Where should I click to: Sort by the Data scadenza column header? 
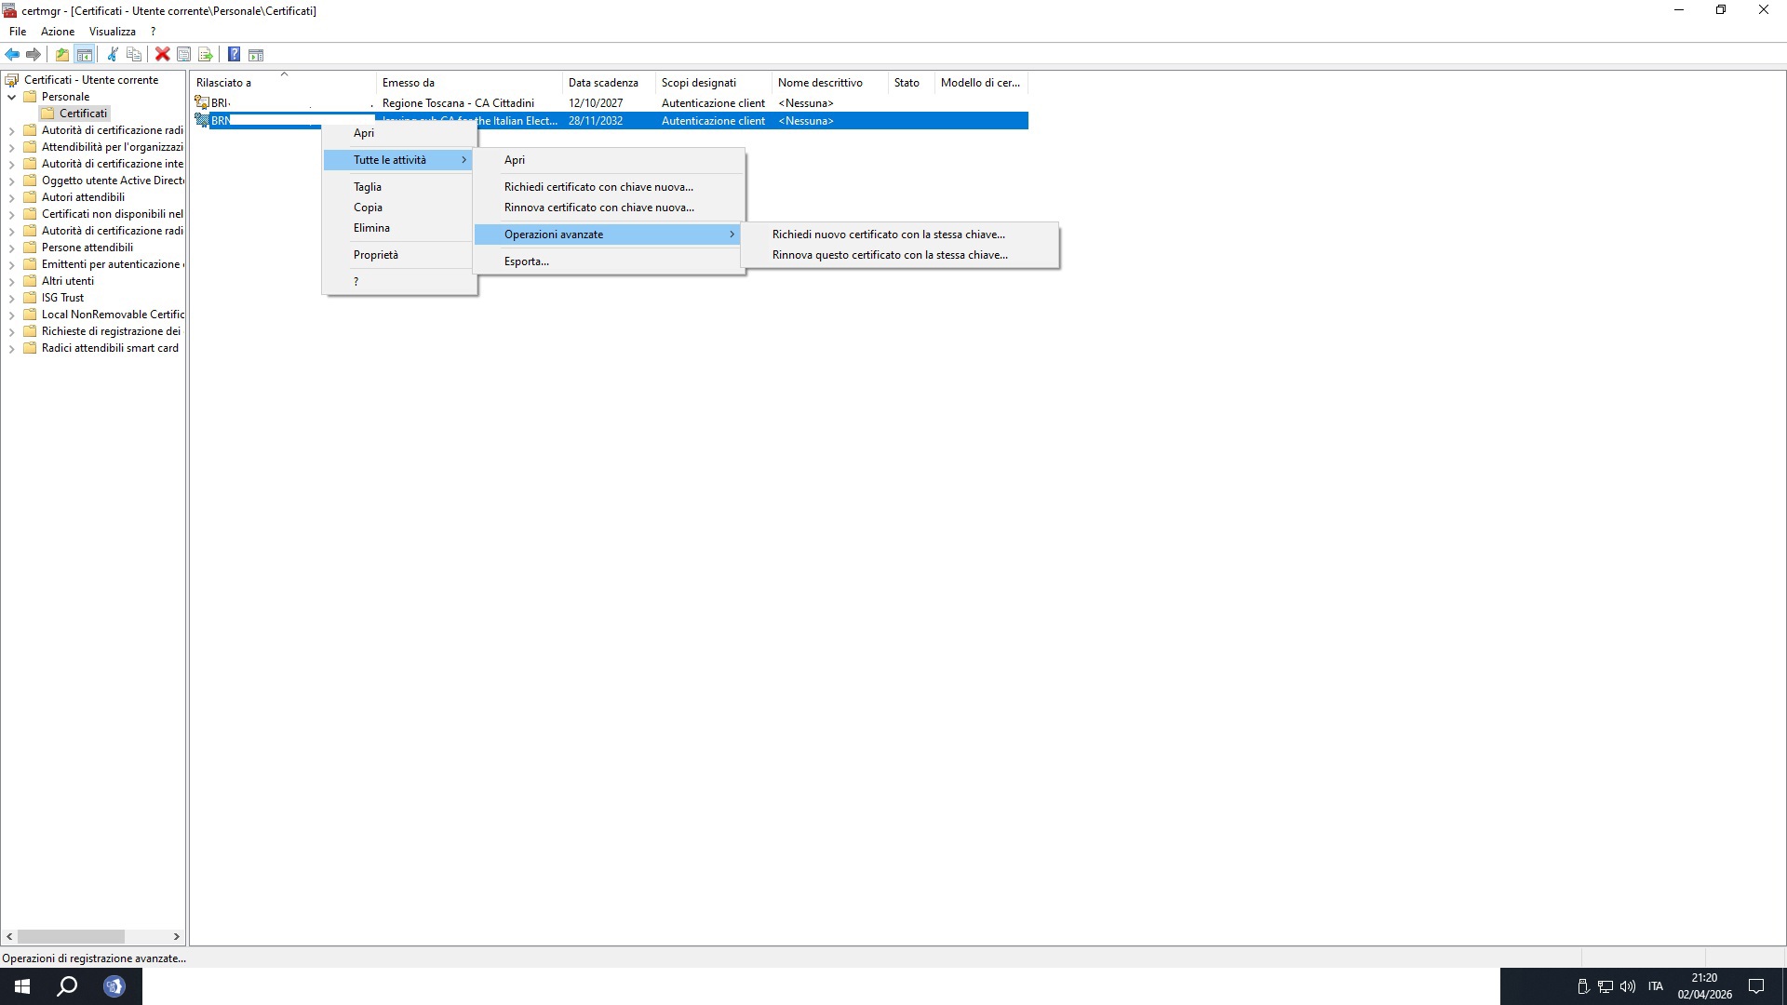point(609,83)
